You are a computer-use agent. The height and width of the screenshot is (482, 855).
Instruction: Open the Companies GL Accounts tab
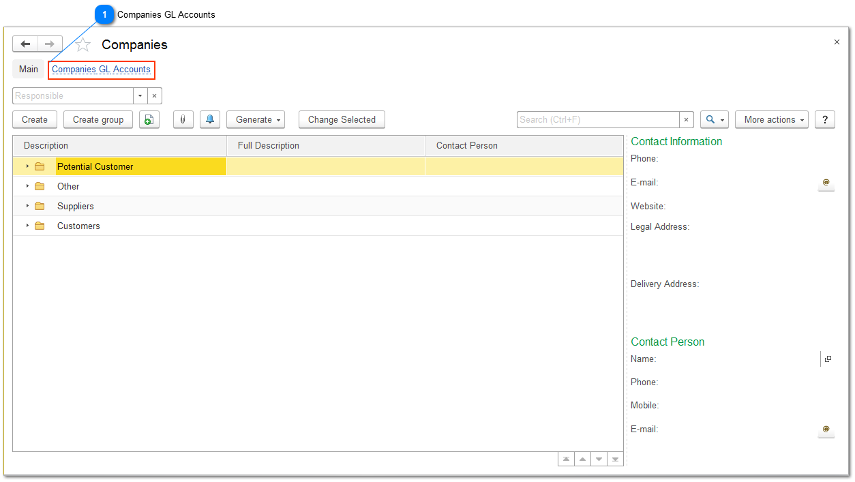[101, 69]
